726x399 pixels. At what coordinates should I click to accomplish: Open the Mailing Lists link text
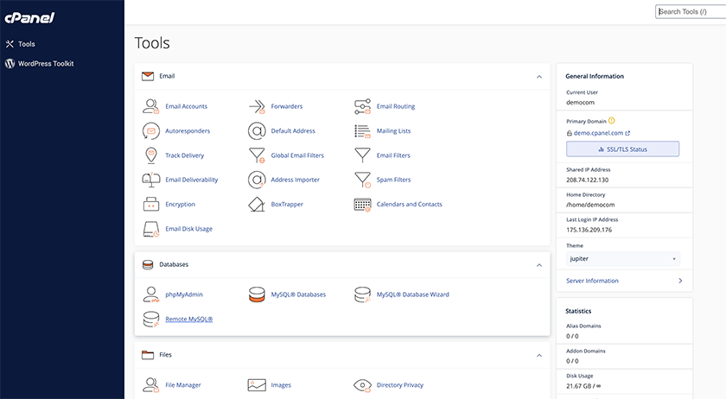(393, 131)
